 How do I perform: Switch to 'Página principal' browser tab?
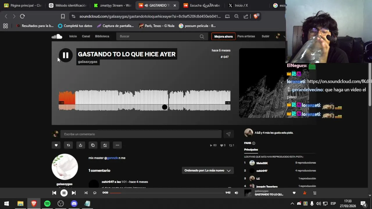(23, 6)
